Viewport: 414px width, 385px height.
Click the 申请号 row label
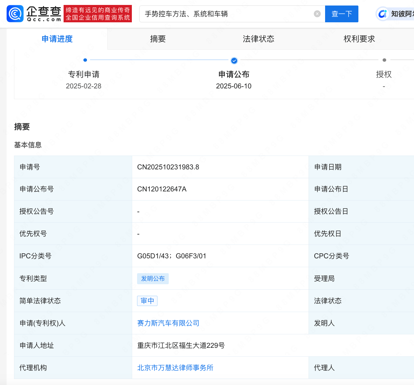pos(30,167)
